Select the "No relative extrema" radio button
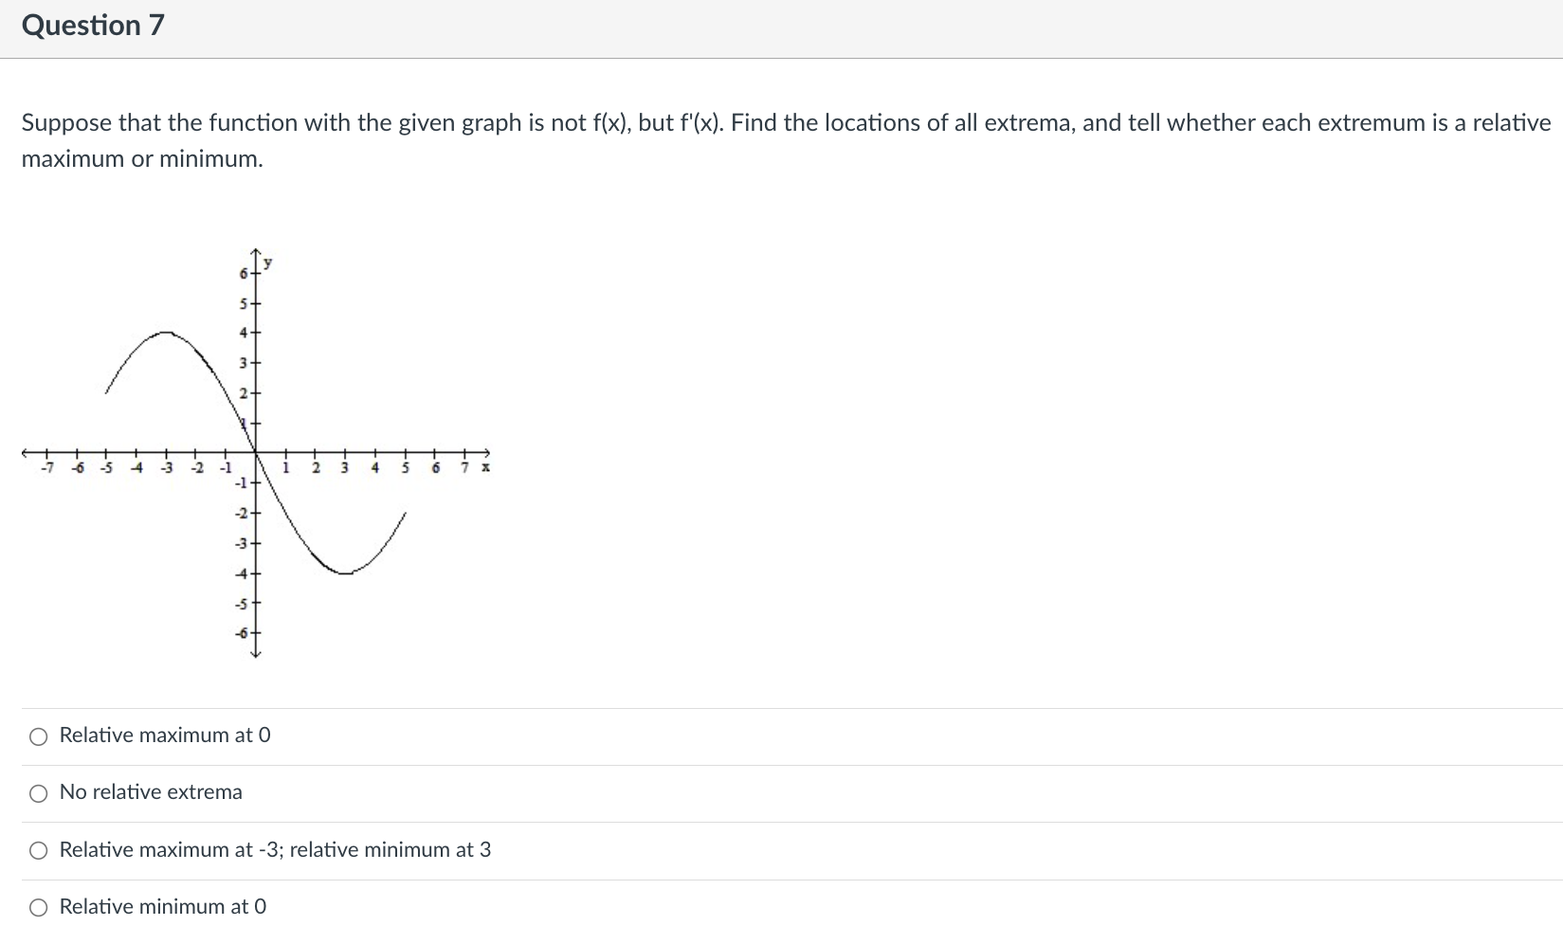 [x=38, y=793]
